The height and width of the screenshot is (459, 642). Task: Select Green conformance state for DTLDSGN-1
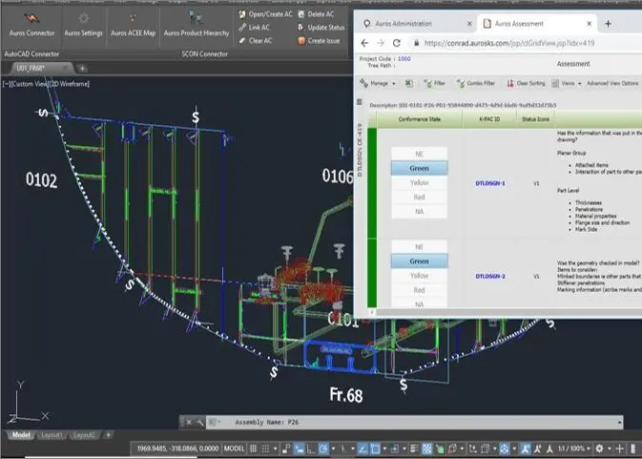420,168
